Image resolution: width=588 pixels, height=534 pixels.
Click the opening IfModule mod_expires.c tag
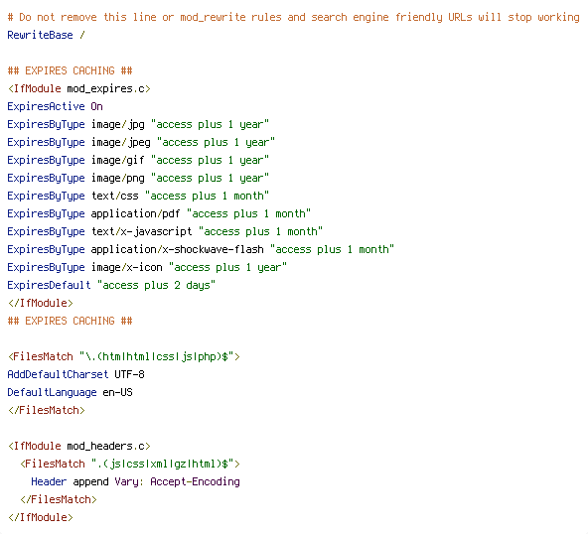[79, 88]
